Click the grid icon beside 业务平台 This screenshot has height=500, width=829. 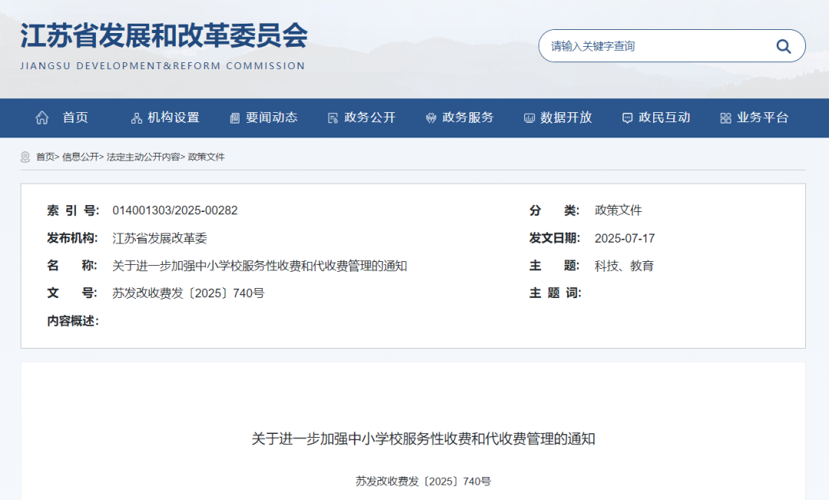[x=725, y=118]
